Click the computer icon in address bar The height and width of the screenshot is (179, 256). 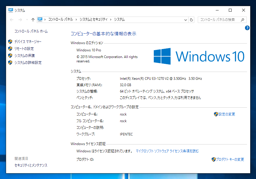(40, 20)
